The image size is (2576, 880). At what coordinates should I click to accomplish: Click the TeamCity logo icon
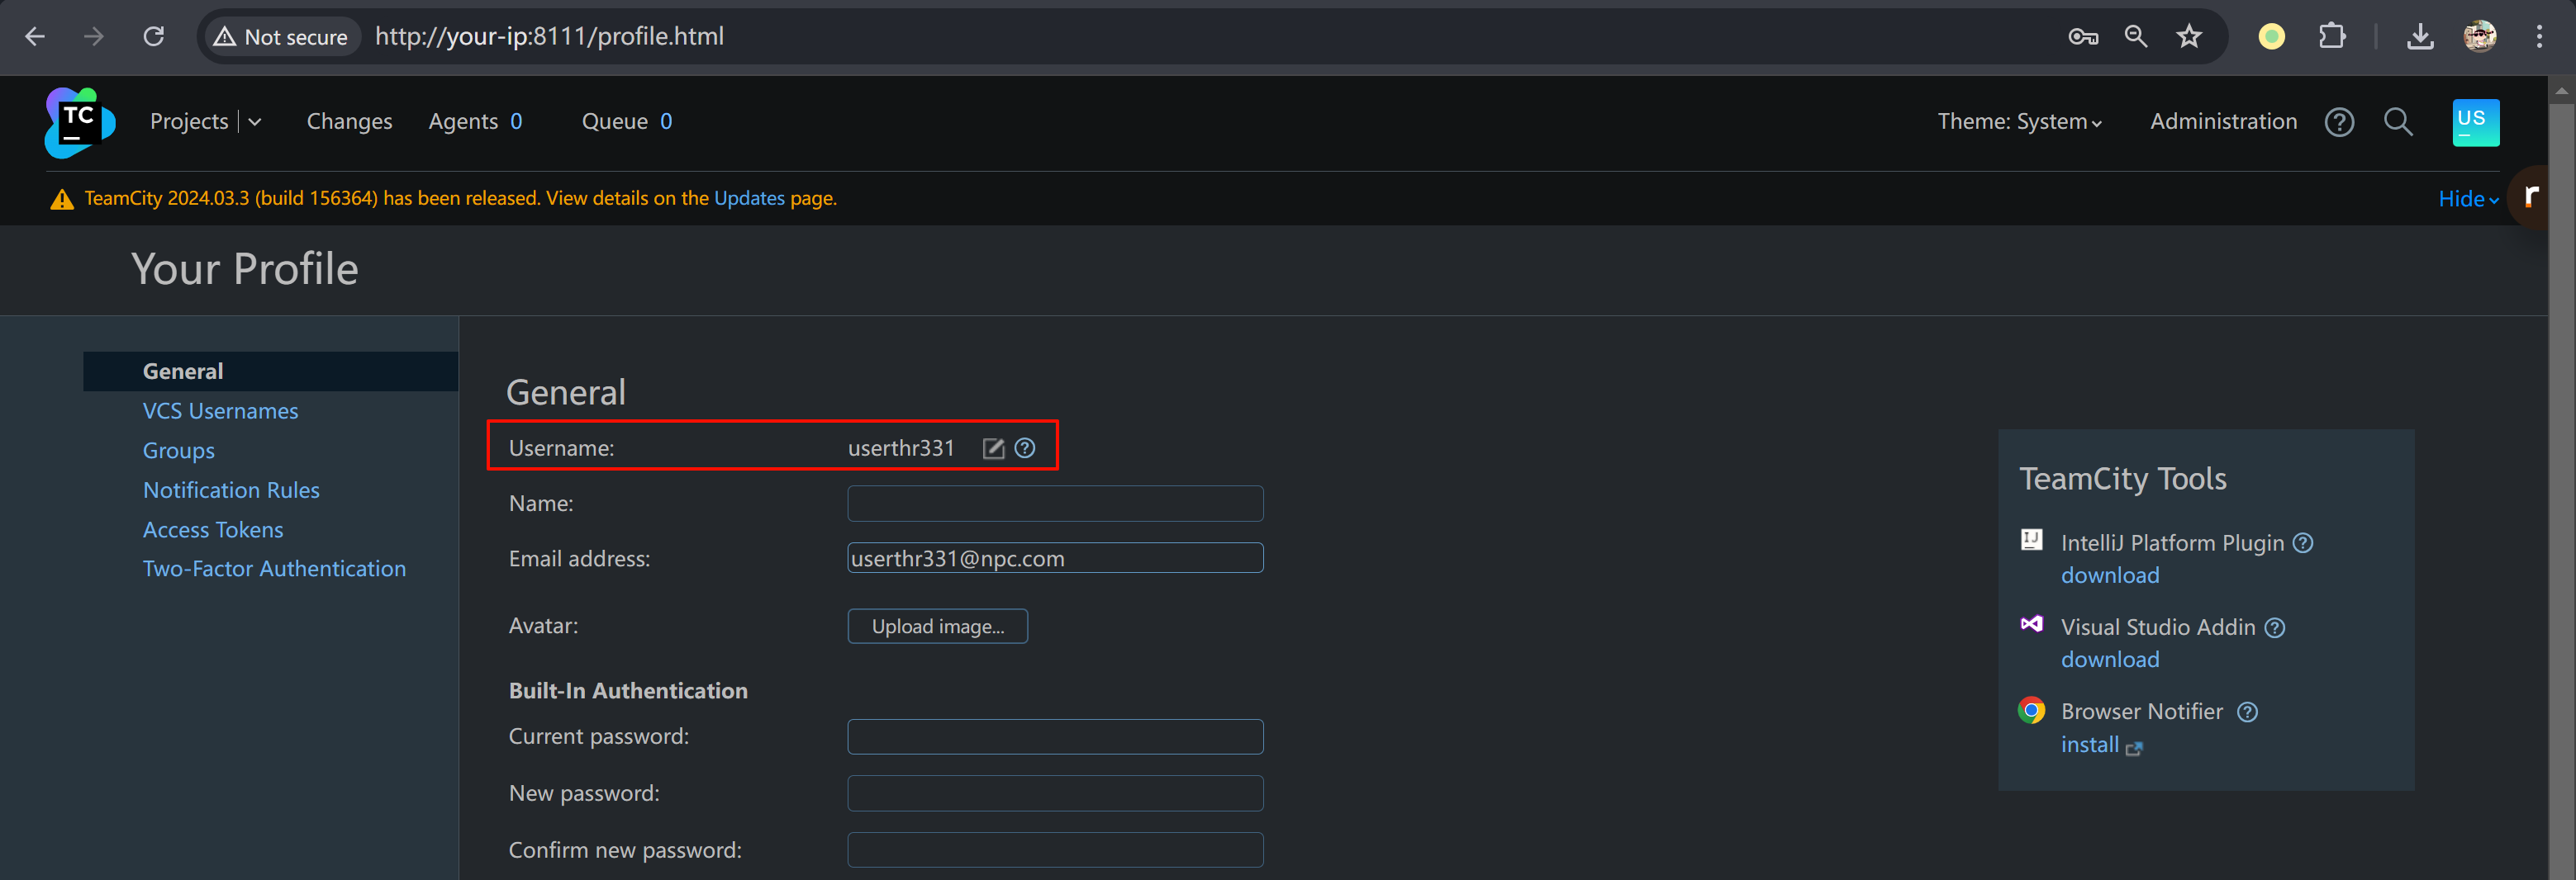tap(79, 122)
